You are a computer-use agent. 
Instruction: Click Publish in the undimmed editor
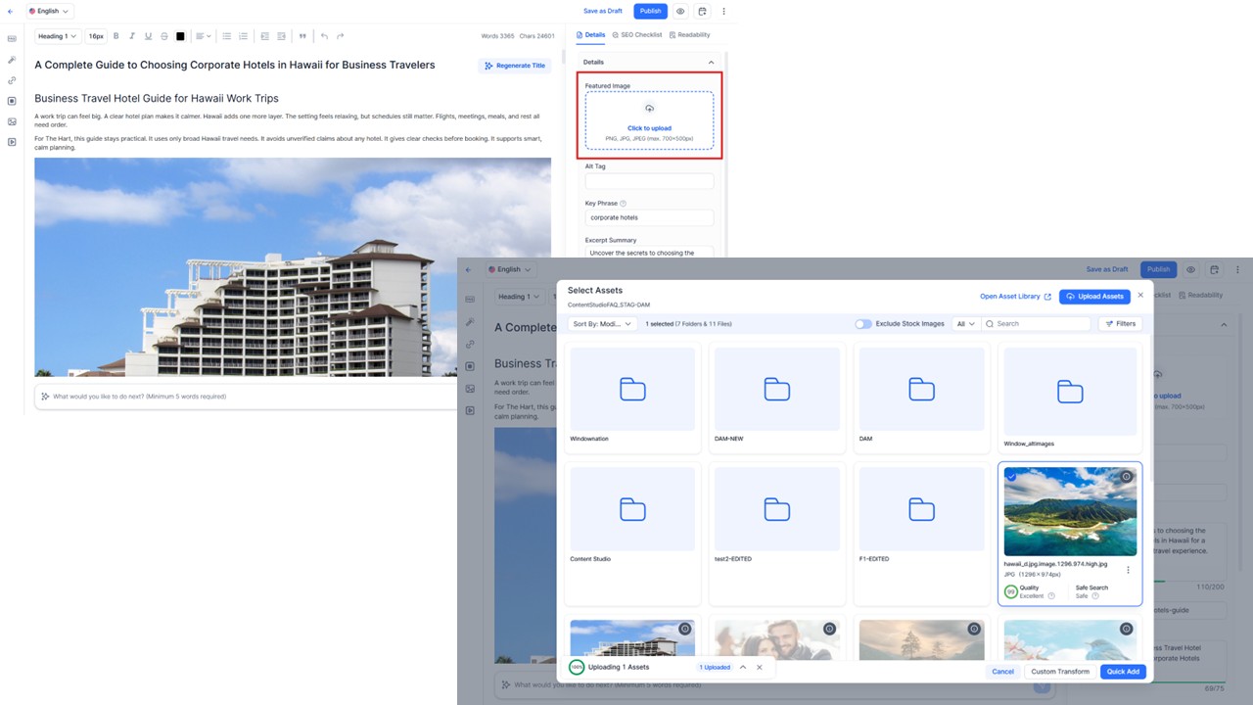pos(651,11)
